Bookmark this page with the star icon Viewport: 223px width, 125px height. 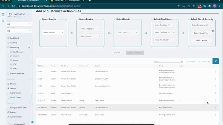[x=194, y=6]
